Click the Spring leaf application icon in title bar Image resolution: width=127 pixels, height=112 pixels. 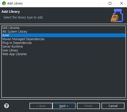(x=4, y=3)
